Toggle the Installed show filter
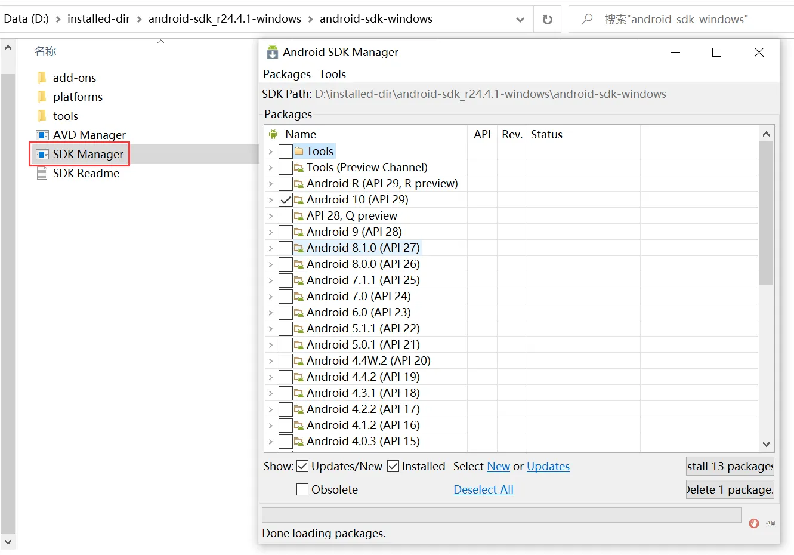Screen dimensions: 794x555 pos(393,466)
